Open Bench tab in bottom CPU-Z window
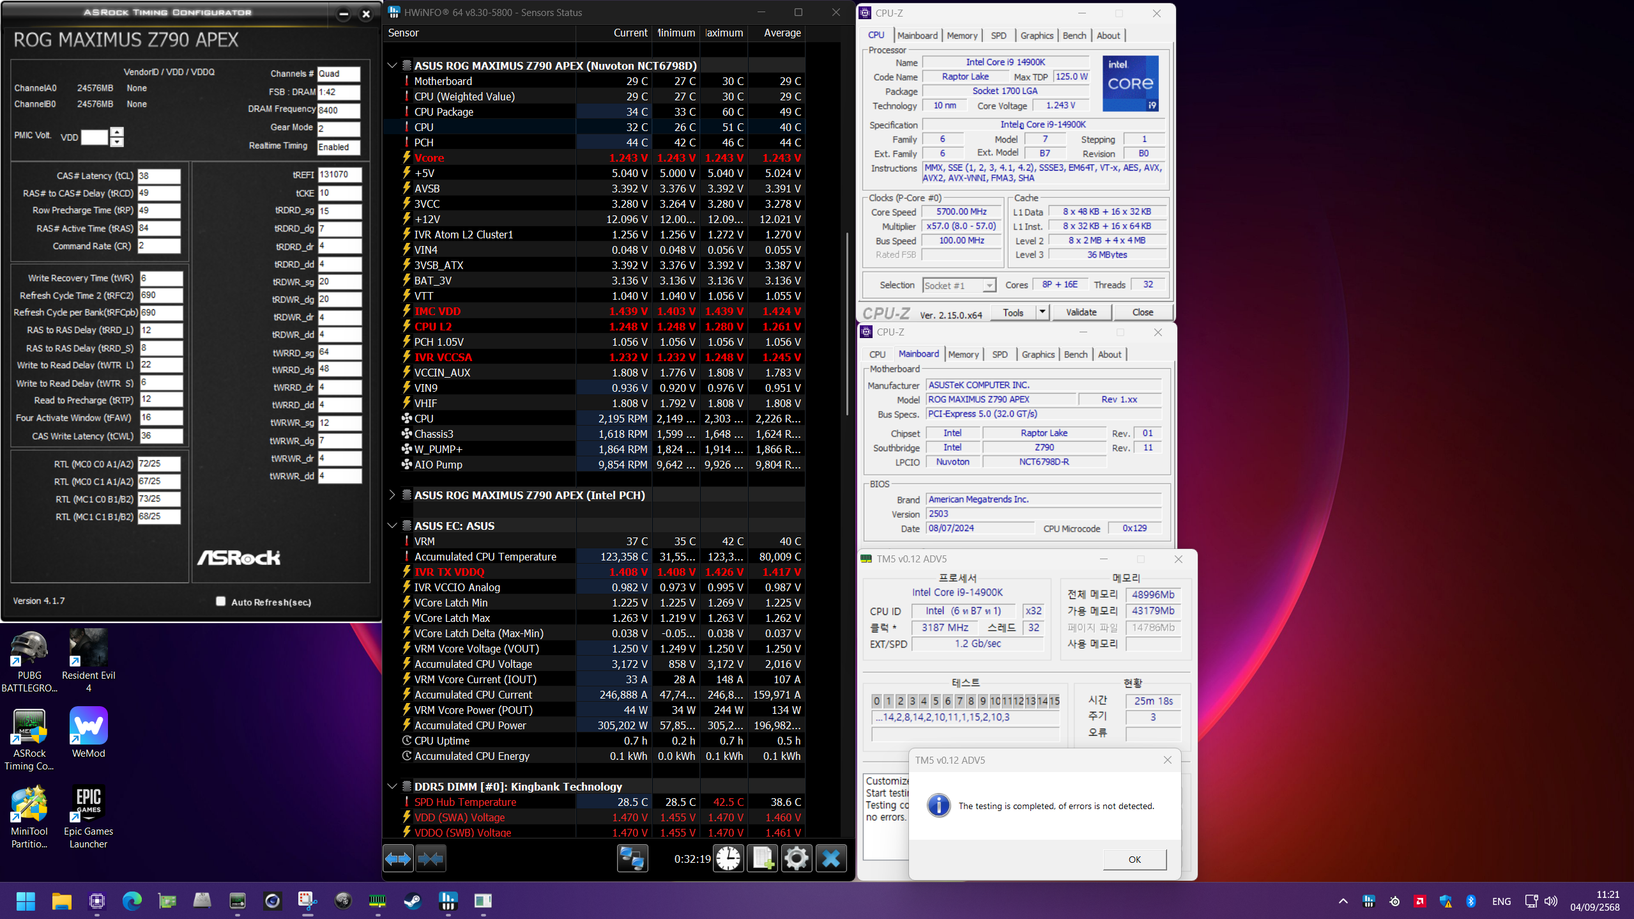Screen dimensions: 1634x919 pyautogui.click(x=1076, y=355)
